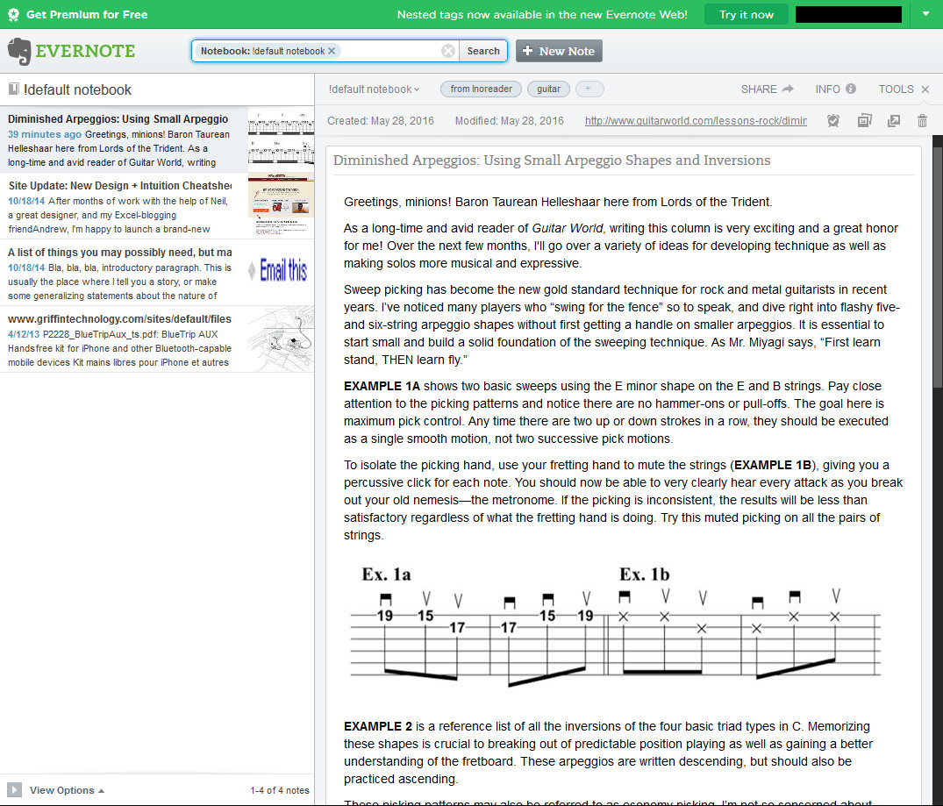
Task: Click the Premium badge icon in banner
Action: click(x=13, y=14)
